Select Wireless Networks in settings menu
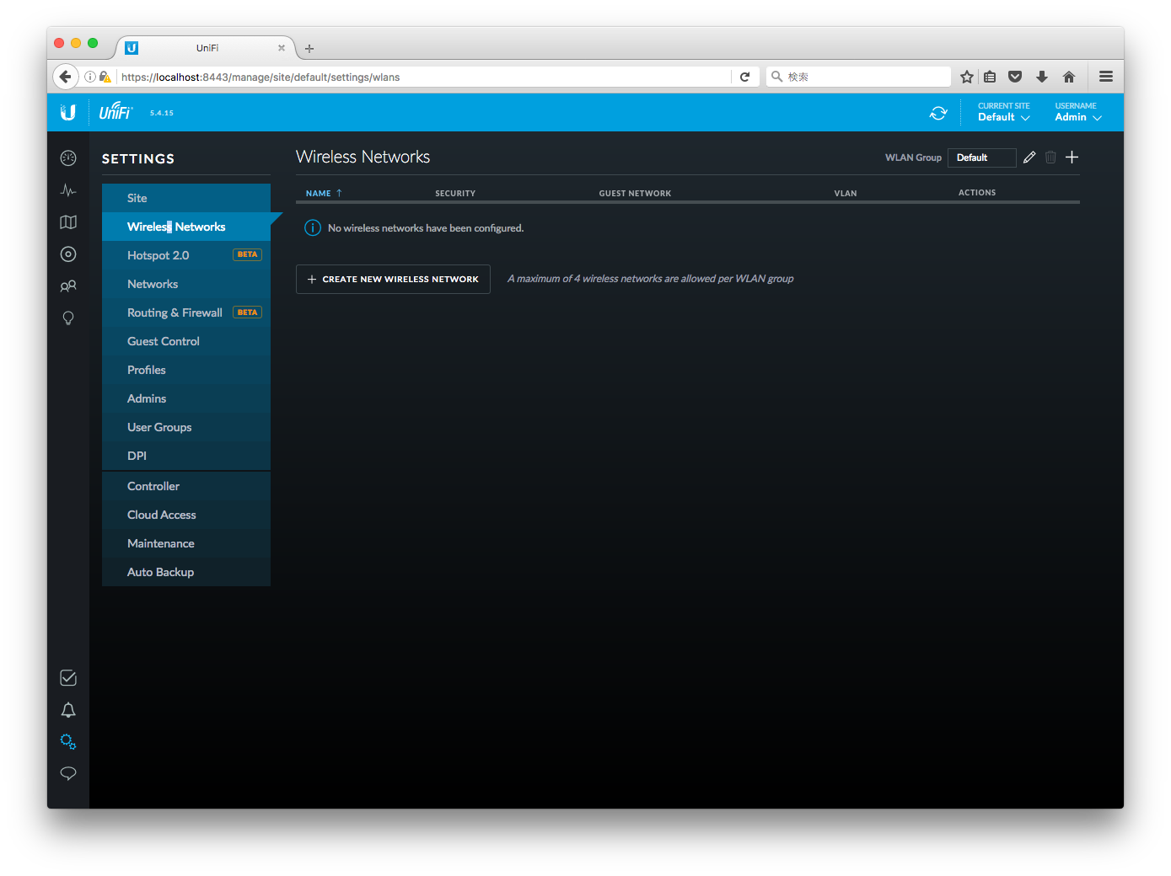 186,227
